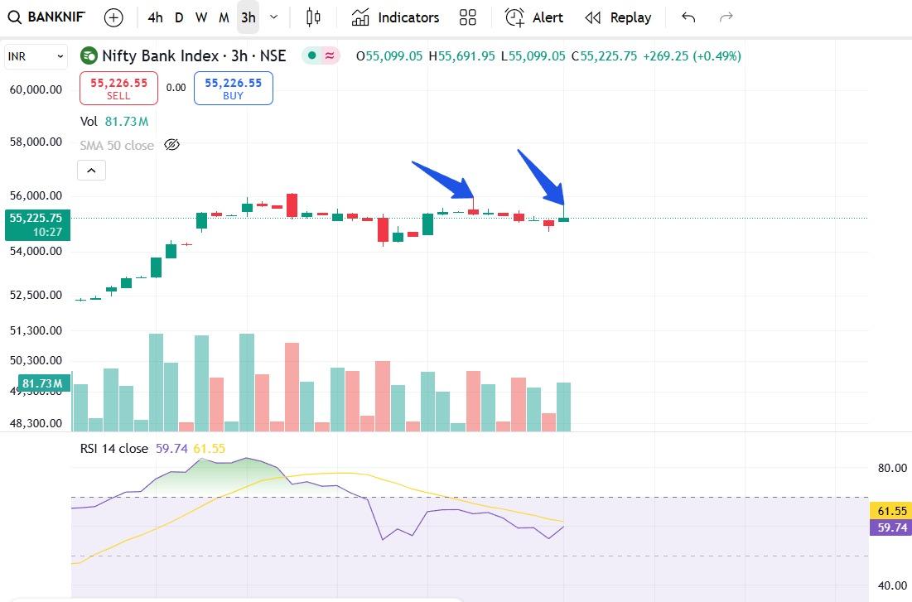The height and width of the screenshot is (602, 912).
Task: Toggle SMA 50 visibility eye icon
Action: click(x=171, y=145)
